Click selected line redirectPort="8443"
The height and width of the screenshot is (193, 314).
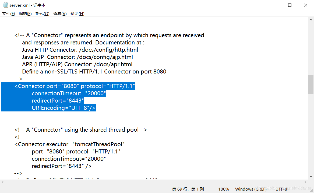pyautogui.click(x=58, y=101)
